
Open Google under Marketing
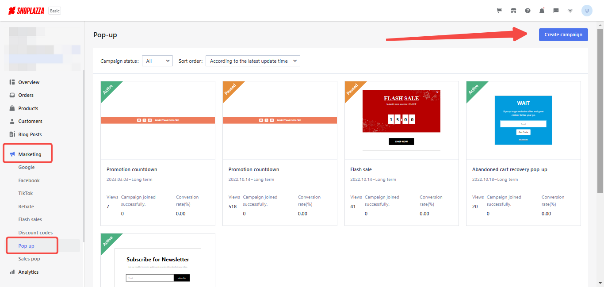27,167
